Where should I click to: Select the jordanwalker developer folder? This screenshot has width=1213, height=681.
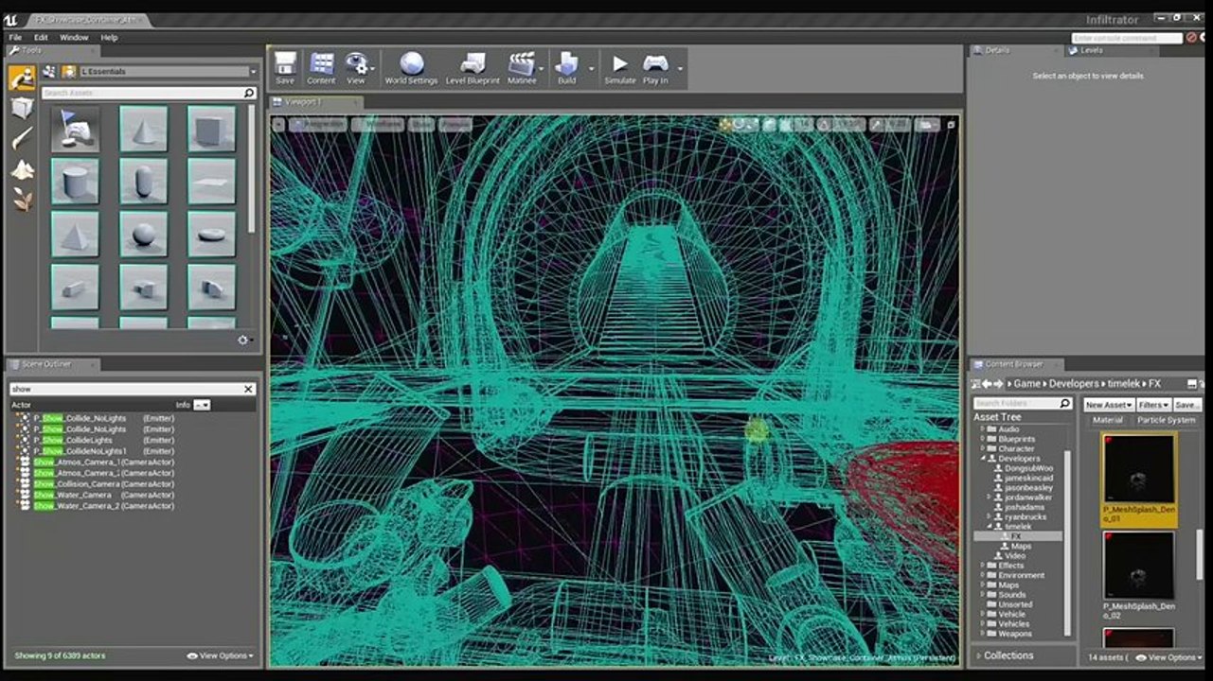pyautogui.click(x=1027, y=498)
